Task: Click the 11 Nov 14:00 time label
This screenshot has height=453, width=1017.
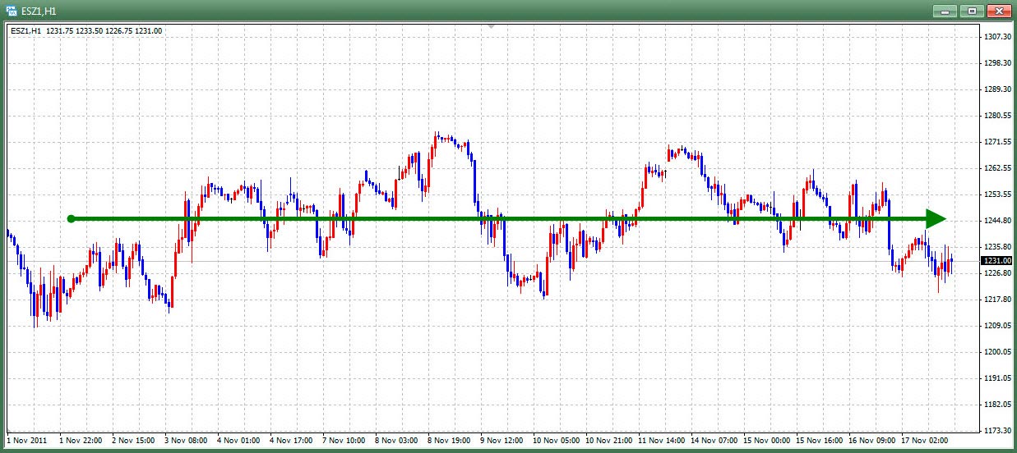Action: coord(663,441)
